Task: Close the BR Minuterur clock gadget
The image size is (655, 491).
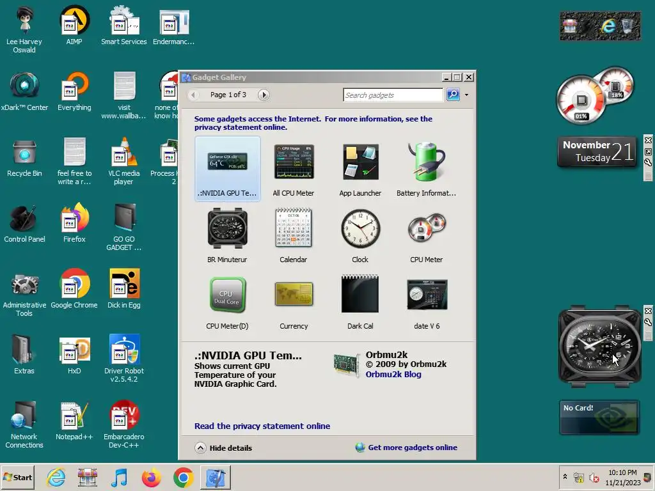Action: click(x=648, y=311)
